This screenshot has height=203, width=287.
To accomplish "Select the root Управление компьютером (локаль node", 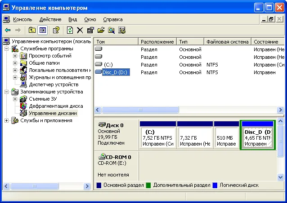I will [51, 41].
